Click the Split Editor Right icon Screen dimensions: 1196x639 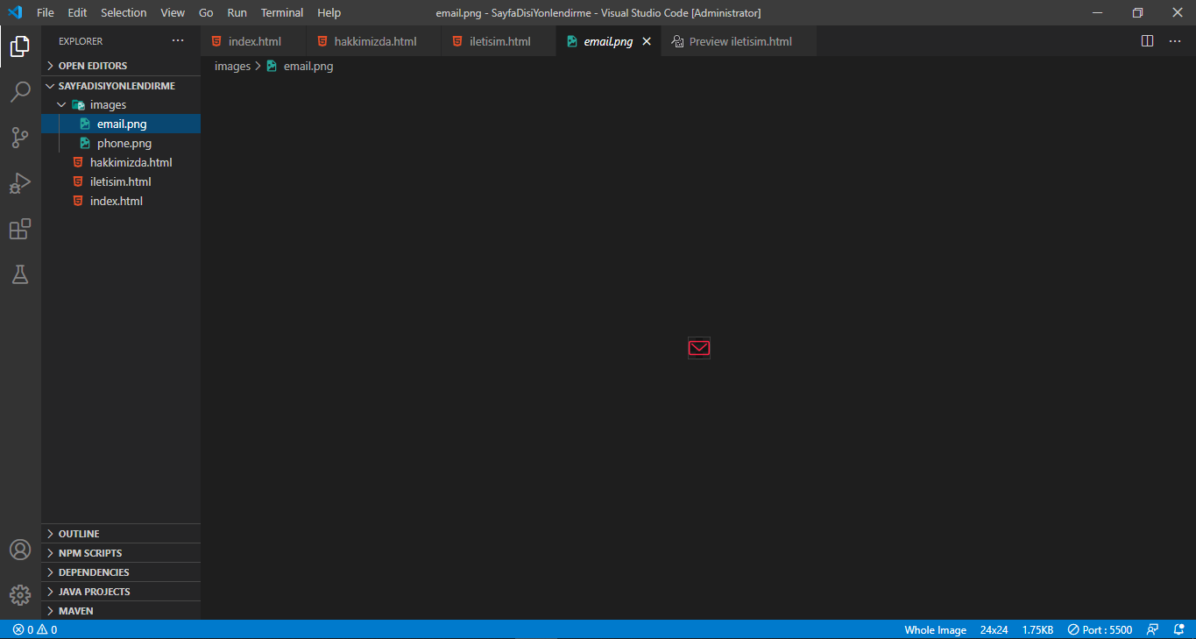click(1147, 41)
